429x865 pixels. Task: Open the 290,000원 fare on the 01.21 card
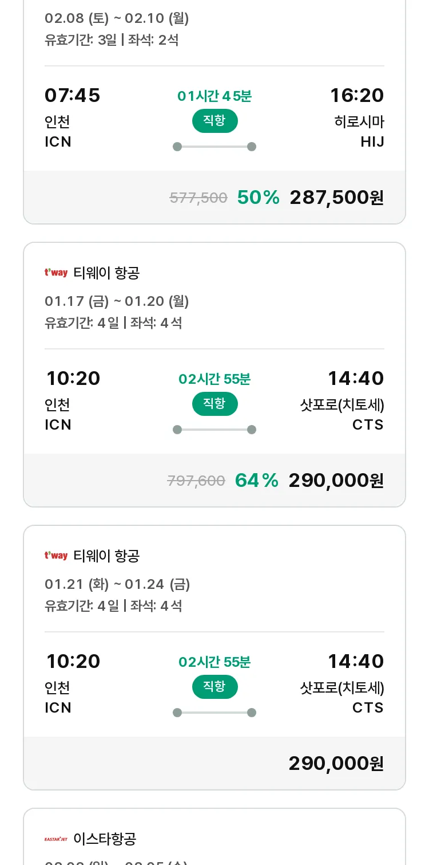336,764
